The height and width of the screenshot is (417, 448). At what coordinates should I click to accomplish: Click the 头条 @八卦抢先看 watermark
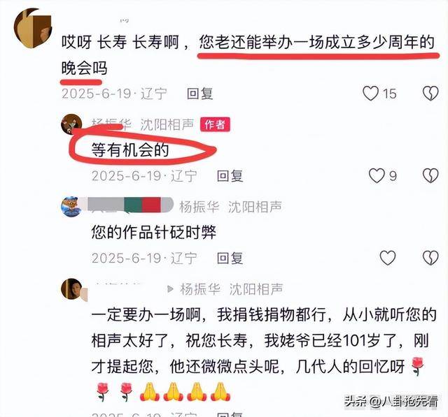[x=391, y=402]
